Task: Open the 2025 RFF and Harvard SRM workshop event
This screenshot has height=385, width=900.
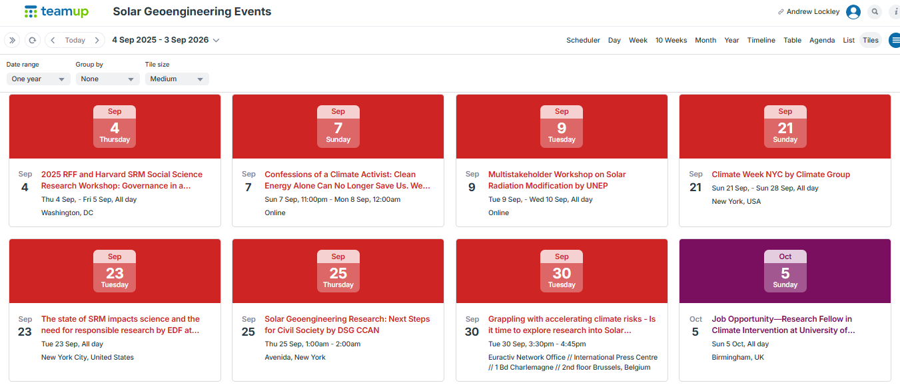Action: (x=122, y=180)
